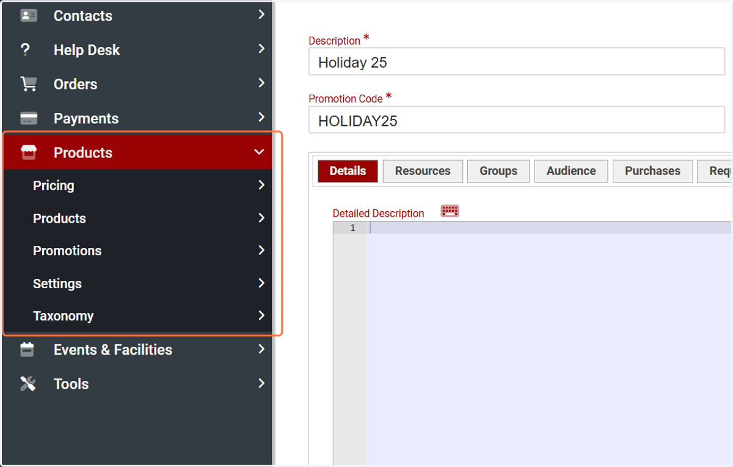Viewport: 733px width, 467px height.
Task: Click the Products storefront icon
Action: point(29,153)
